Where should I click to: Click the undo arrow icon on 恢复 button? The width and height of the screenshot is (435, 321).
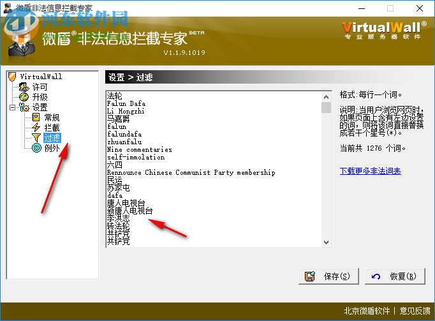[x=376, y=276]
